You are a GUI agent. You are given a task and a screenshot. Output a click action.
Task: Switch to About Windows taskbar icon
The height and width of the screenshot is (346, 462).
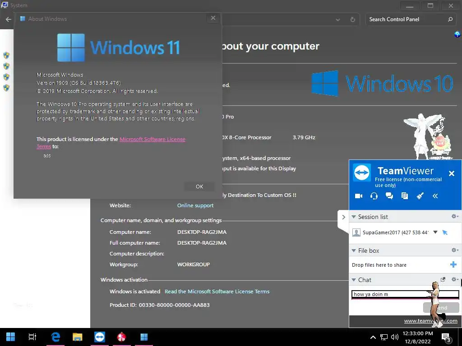(x=144, y=337)
